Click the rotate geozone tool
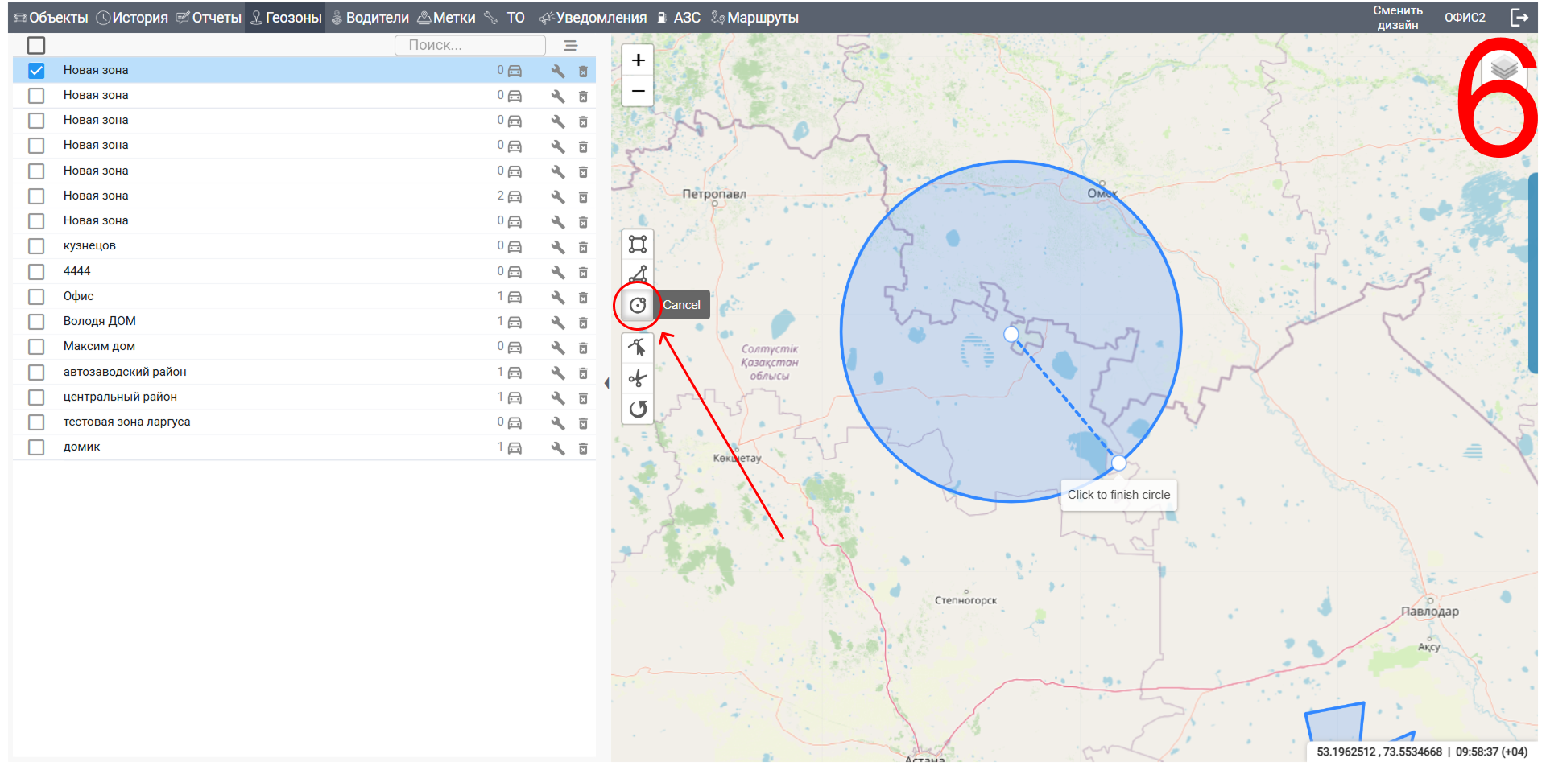Screen dimensions: 1546x766 638,409
